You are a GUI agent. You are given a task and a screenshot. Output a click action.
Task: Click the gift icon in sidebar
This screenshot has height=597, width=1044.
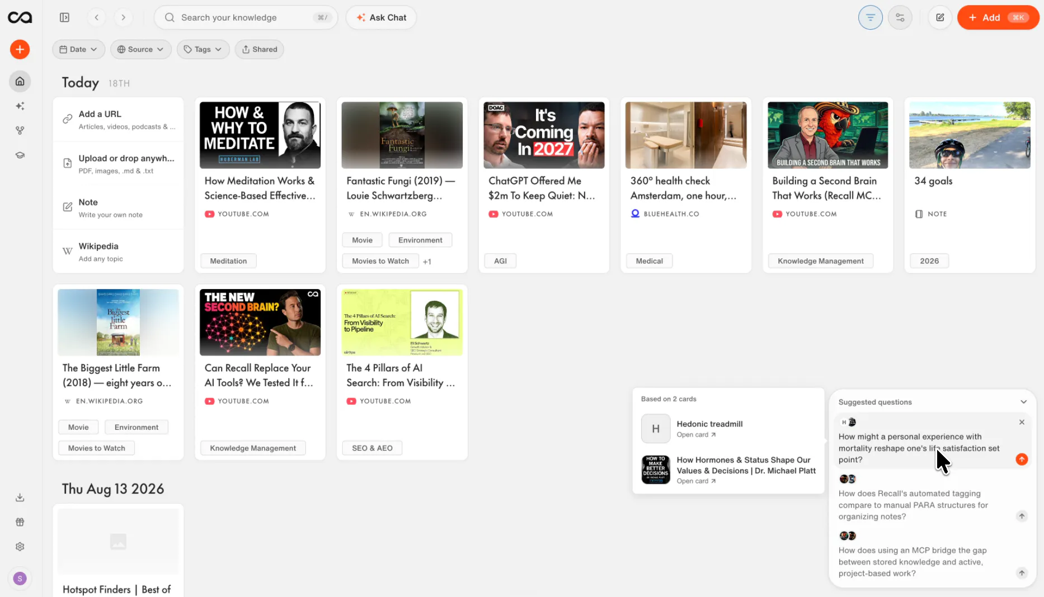tap(20, 522)
